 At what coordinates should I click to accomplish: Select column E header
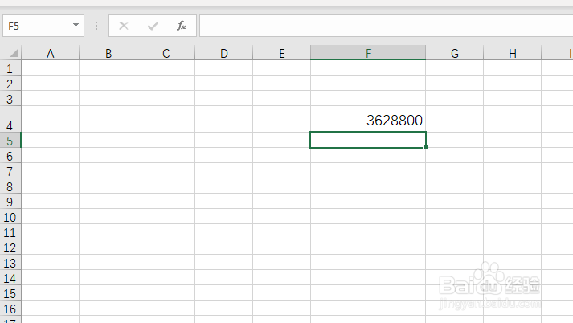click(x=282, y=53)
